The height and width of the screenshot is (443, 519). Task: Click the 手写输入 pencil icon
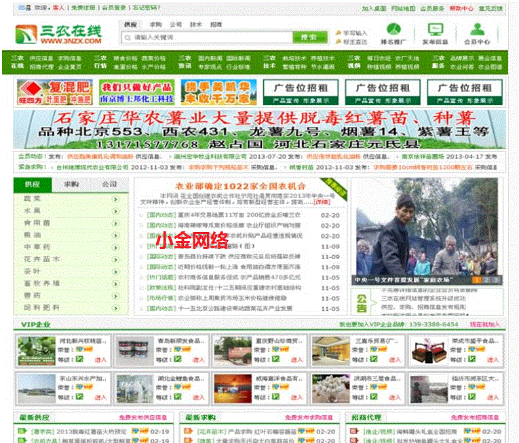click(337, 33)
